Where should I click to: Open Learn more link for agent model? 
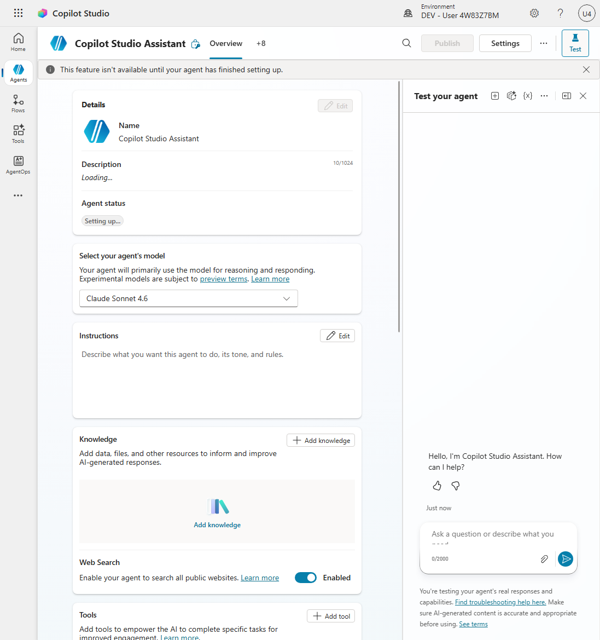coord(270,279)
